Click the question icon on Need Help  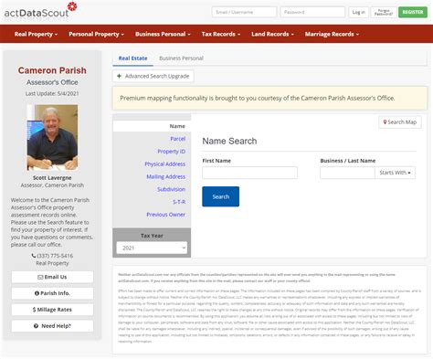36,326
